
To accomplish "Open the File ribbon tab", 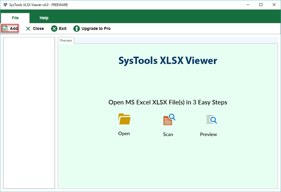I will 15,18.
